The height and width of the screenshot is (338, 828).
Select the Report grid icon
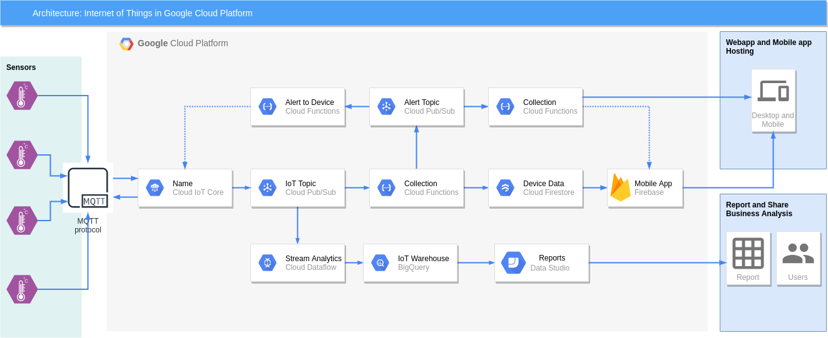[748, 253]
